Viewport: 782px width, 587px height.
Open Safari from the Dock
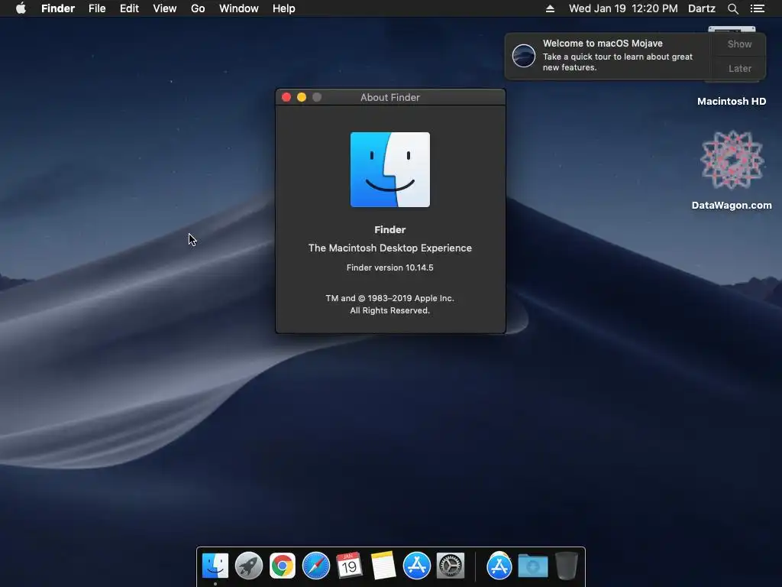pyautogui.click(x=316, y=566)
